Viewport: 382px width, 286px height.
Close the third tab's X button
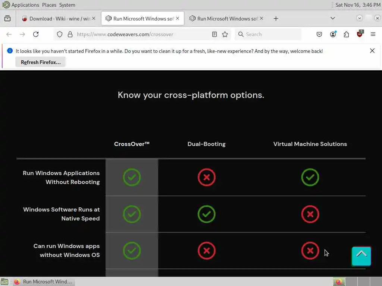[262, 18]
